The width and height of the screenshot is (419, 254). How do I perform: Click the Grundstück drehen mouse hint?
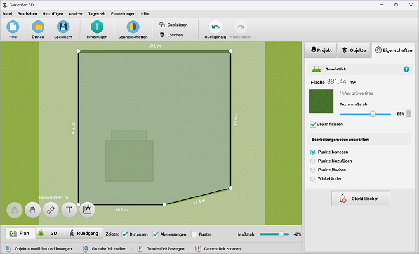[x=105, y=249]
